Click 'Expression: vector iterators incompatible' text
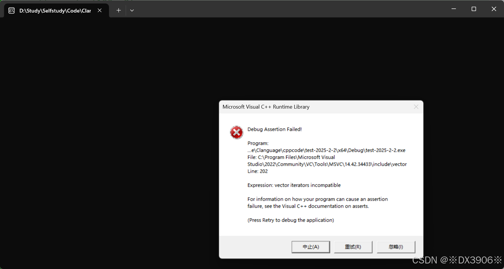This screenshot has width=504, height=269. point(294,185)
